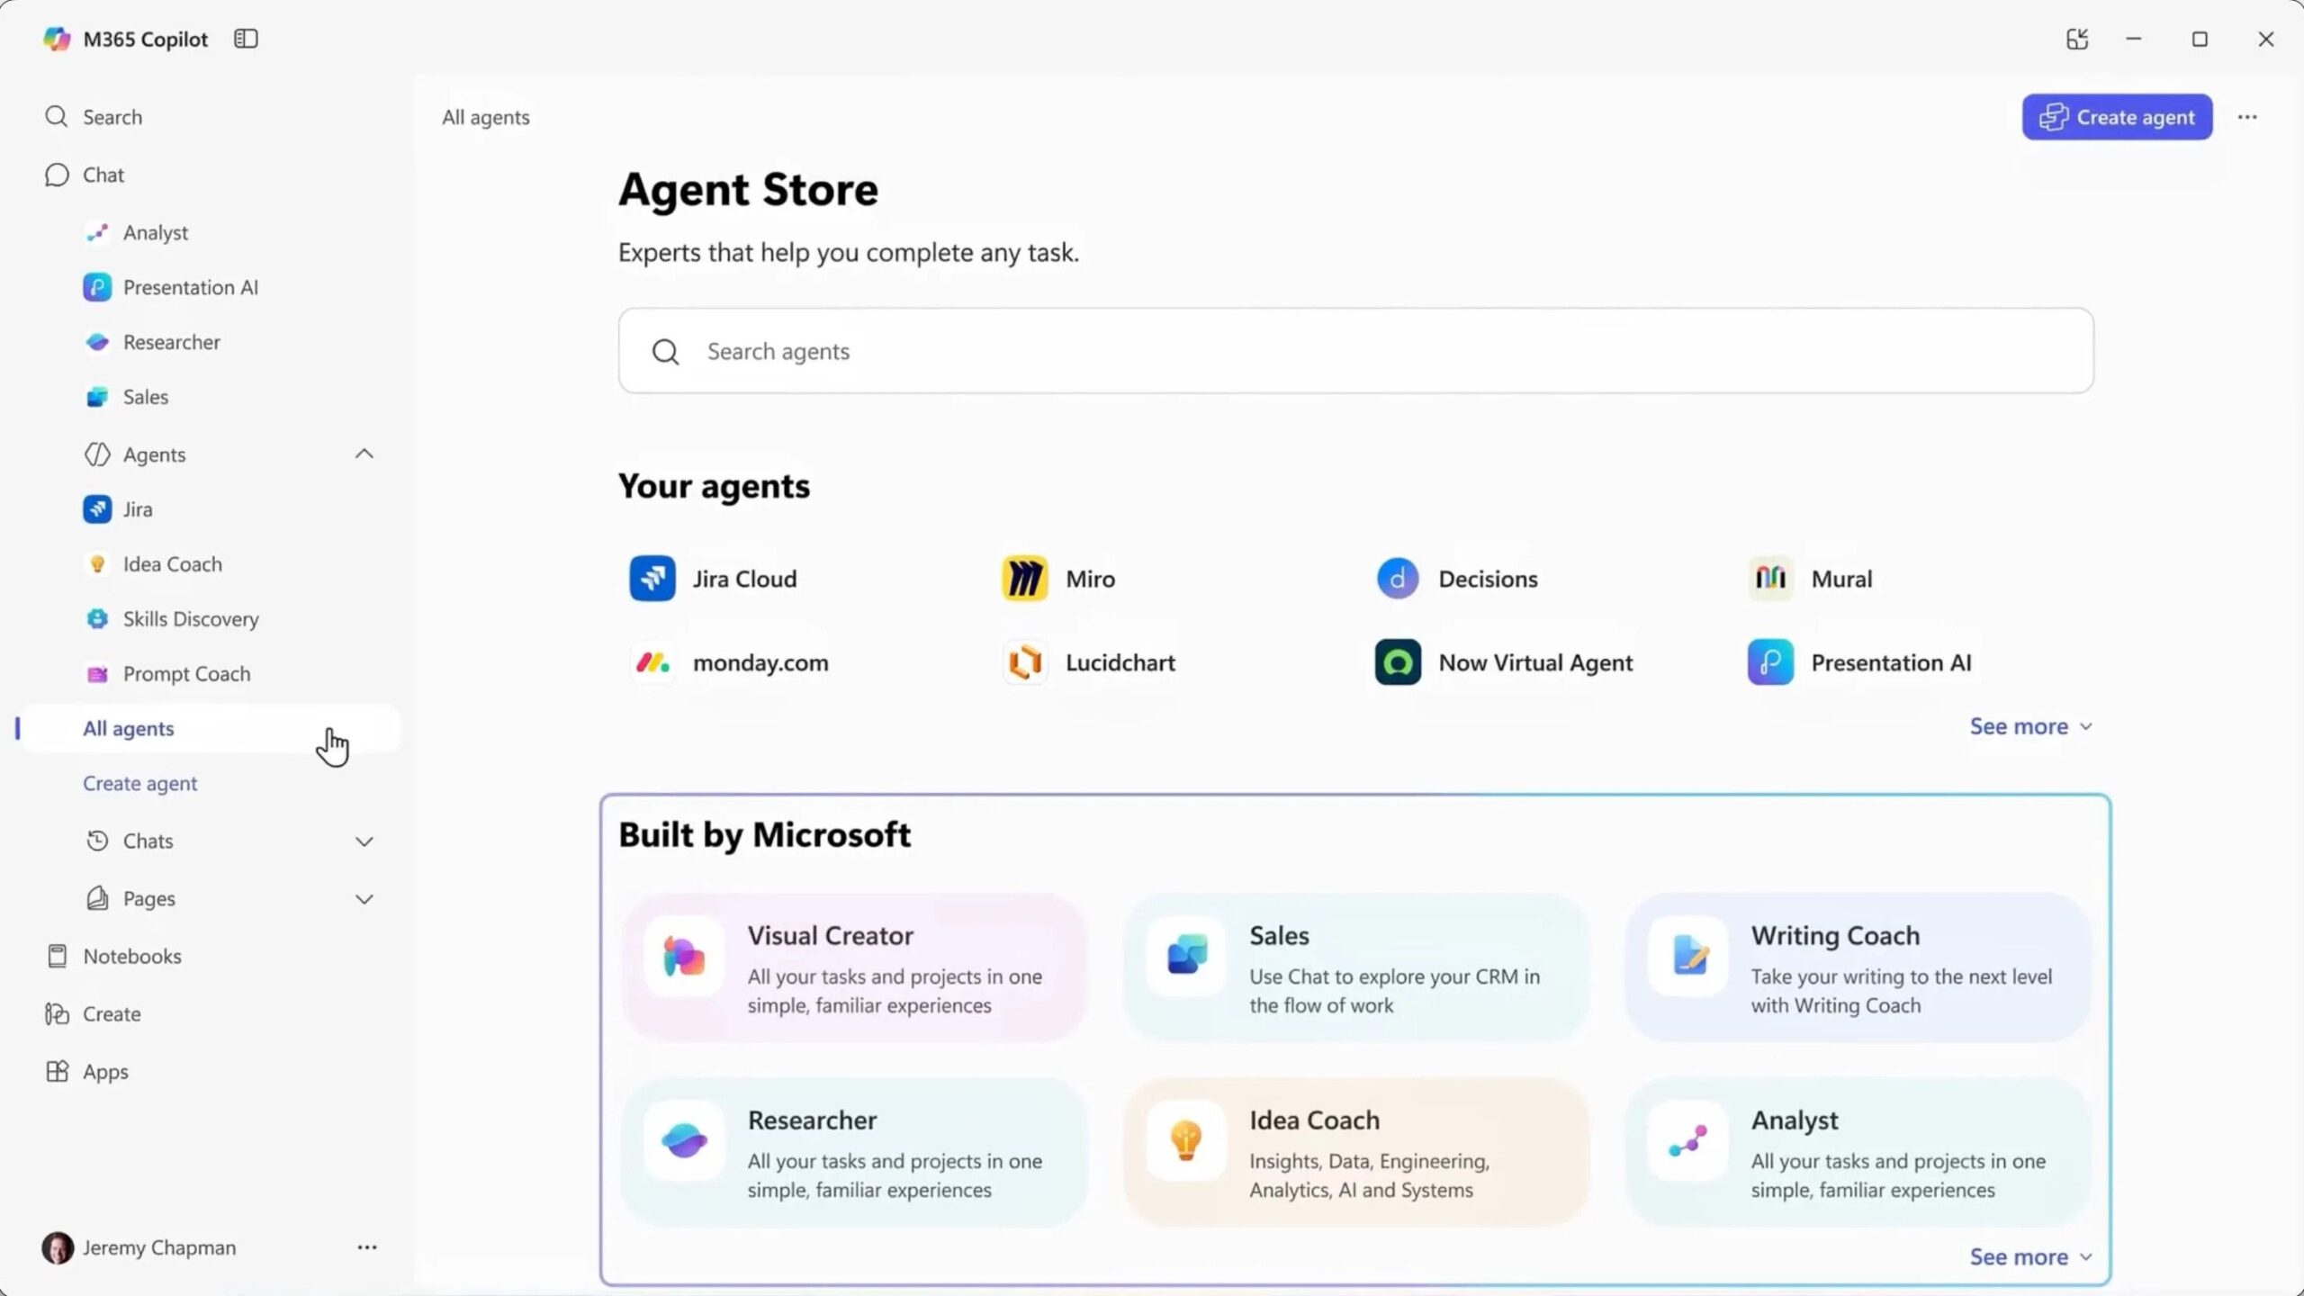Expand the Chats section chevron

(x=364, y=841)
